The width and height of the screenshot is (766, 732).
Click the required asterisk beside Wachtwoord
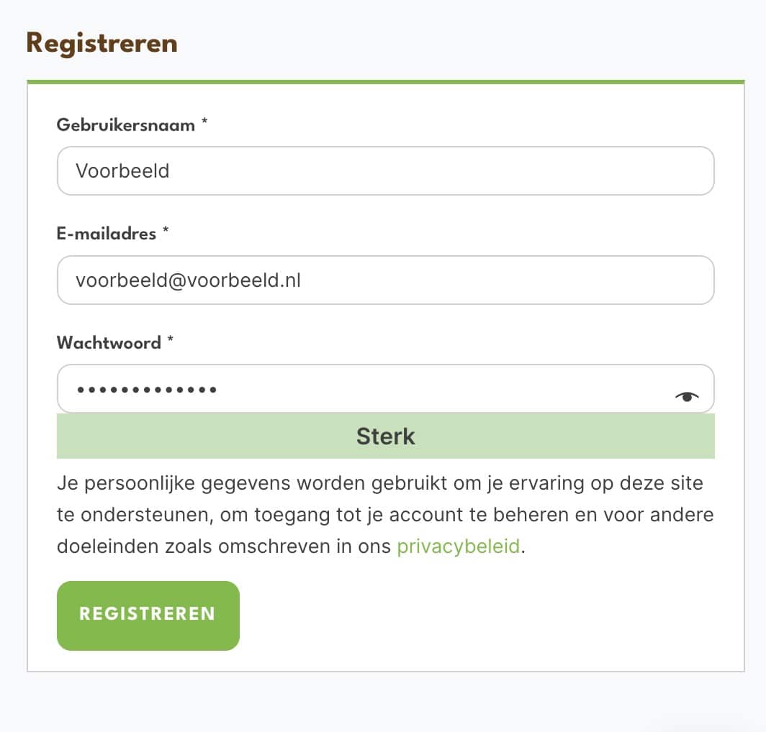click(171, 342)
